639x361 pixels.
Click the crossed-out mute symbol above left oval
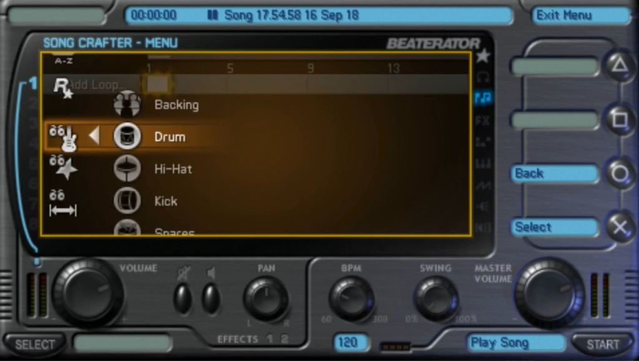[x=184, y=274]
